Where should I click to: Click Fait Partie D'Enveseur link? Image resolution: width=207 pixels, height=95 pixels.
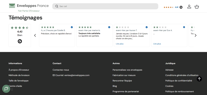point(29,11)
